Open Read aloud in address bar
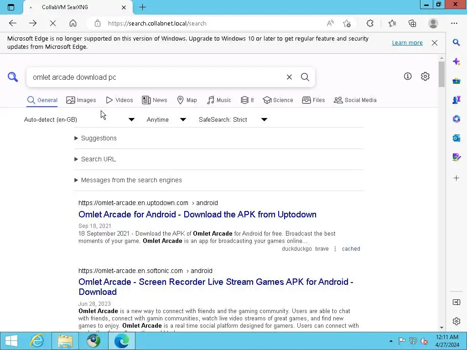Image resolution: width=467 pixels, height=350 pixels. coord(330,23)
